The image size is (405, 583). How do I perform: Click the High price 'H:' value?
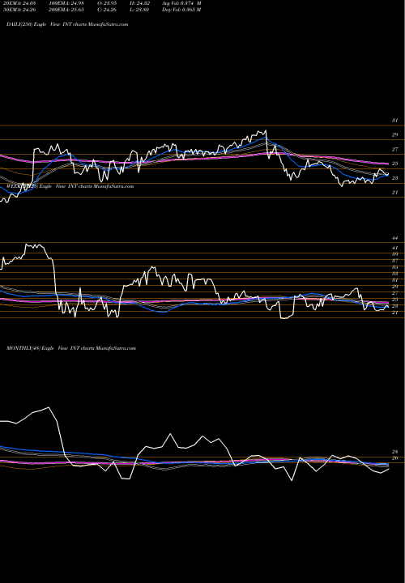(x=139, y=3)
